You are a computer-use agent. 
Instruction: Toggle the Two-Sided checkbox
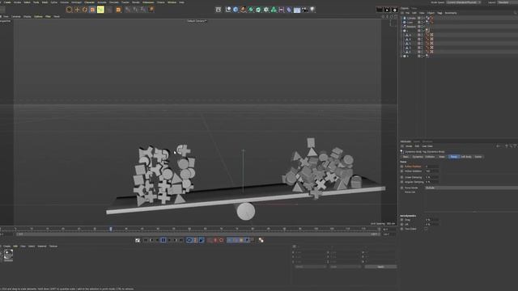coord(426,229)
